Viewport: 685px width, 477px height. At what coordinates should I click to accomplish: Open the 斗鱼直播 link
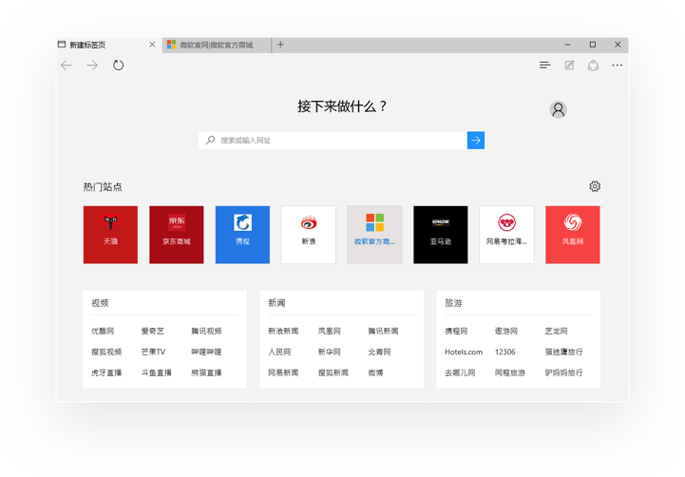pos(156,373)
